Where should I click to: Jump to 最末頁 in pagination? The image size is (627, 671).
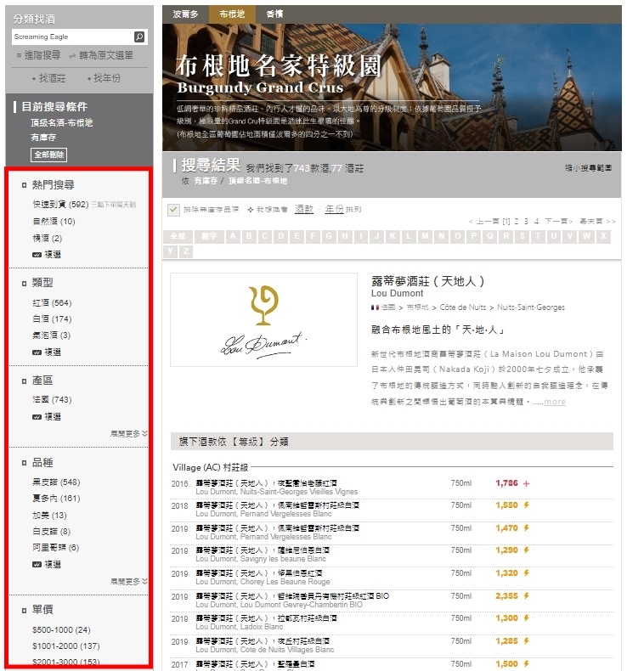pos(597,221)
